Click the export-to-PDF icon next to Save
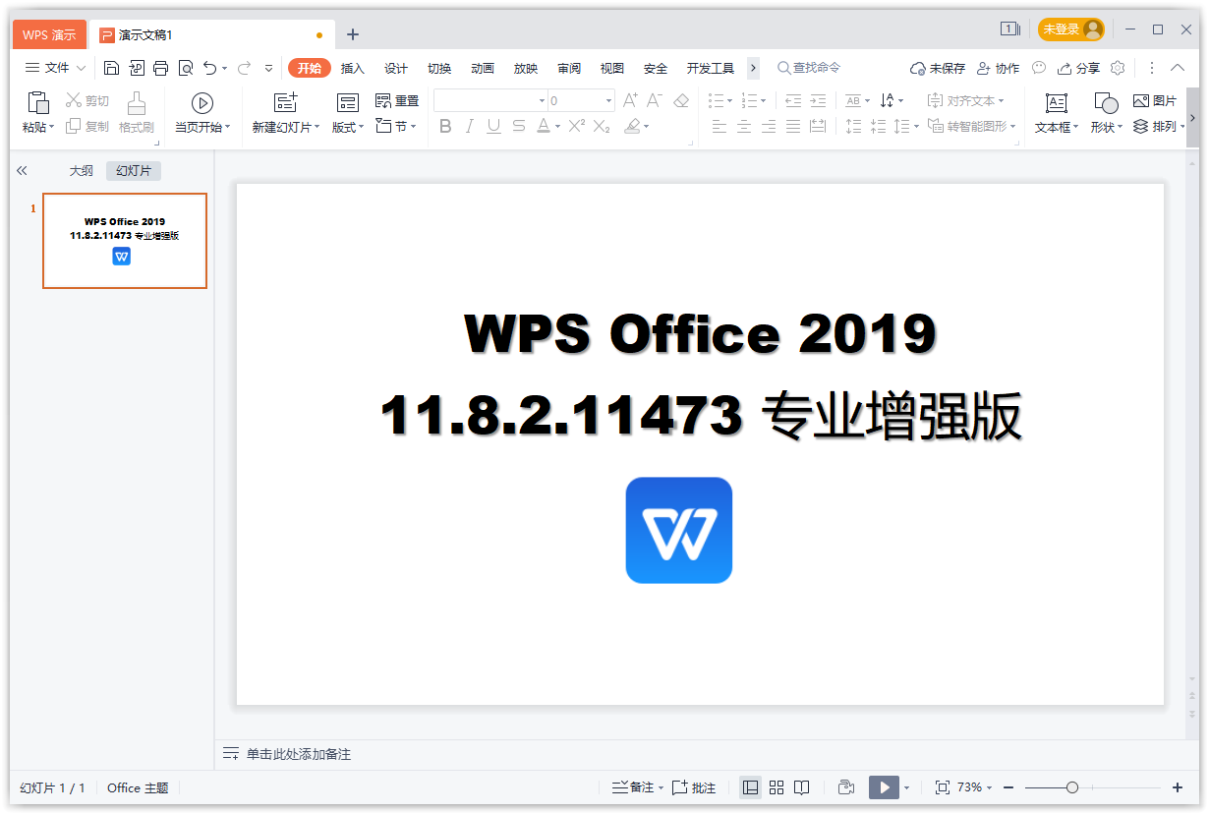 pyautogui.click(x=136, y=68)
